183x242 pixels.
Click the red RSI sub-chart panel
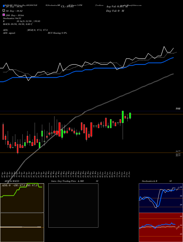coord(161,227)
